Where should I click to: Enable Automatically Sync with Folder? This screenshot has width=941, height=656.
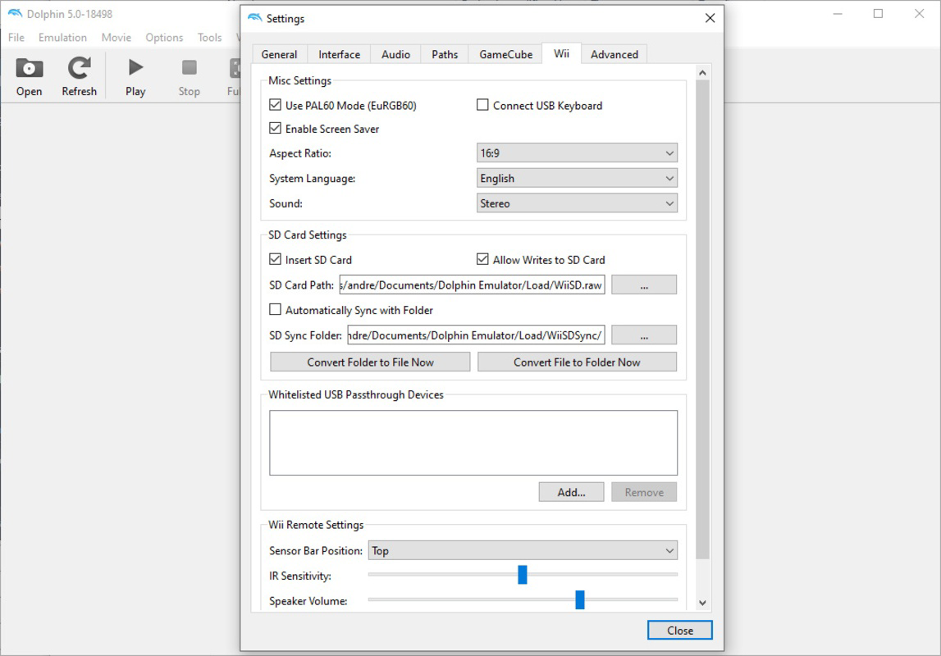pyautogui.click(x=275, y=309)
